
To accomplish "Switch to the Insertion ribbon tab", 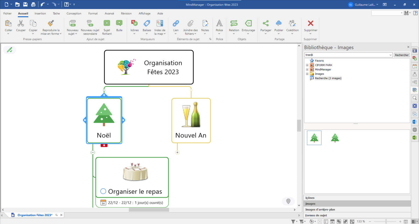I will click(x=40, y=14).
